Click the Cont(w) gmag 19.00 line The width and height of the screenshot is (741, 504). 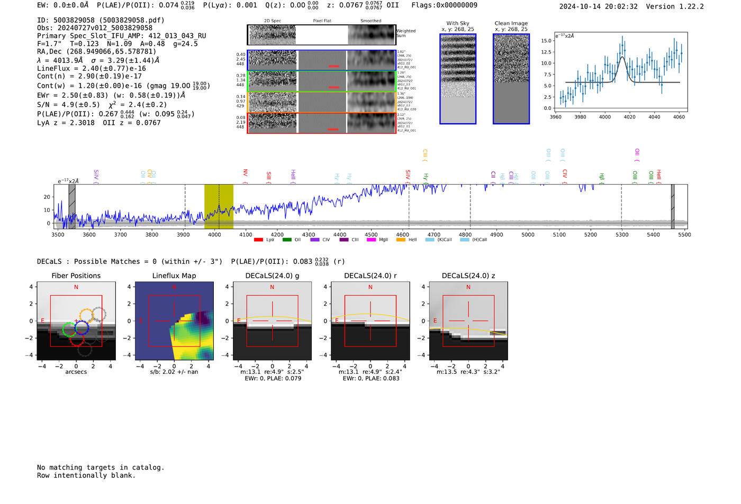pos(123,86)
